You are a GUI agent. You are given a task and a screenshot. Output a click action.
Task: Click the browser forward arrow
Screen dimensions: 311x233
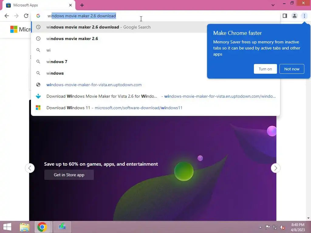pyautogui.click(x=16, y=16)
